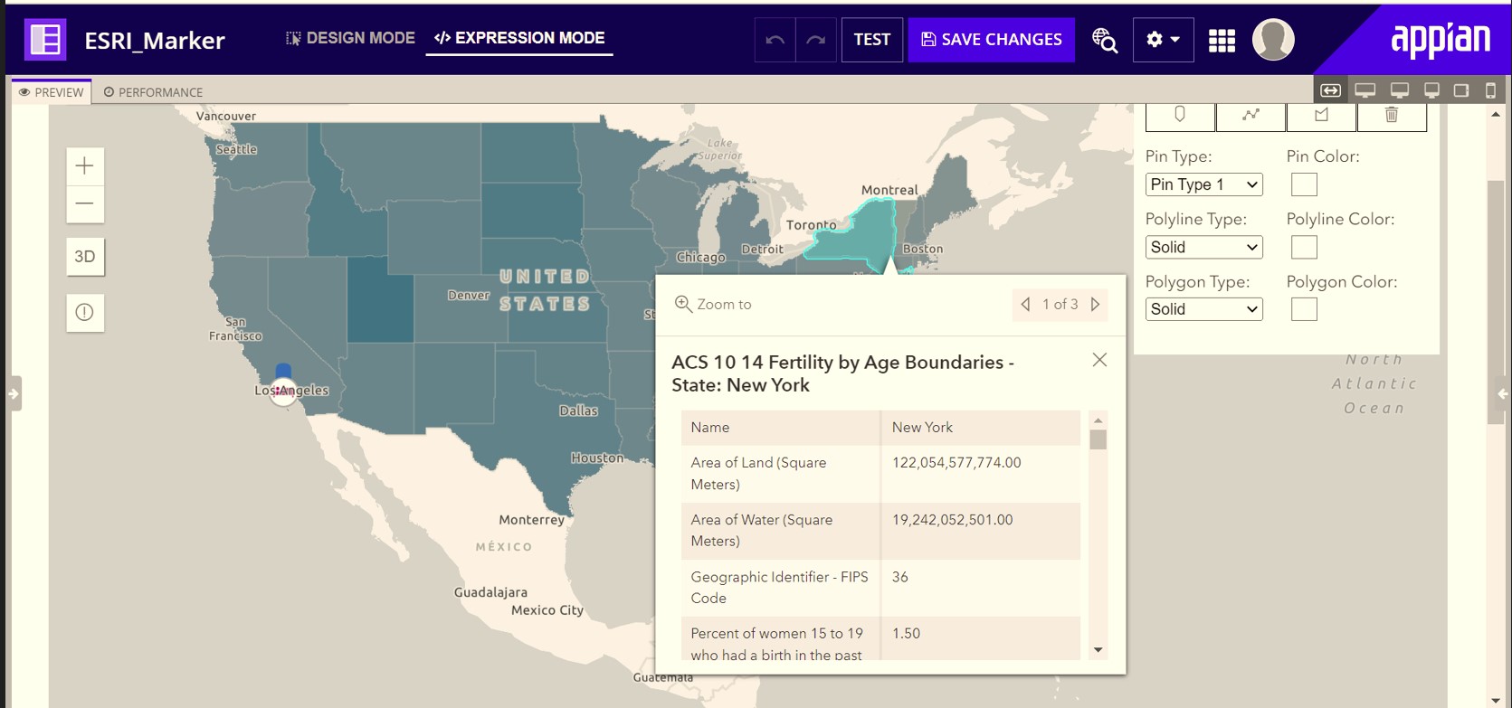Viewport: 1512px width, 708px height.
Task: Open the Performance tab
Action: (153, 92)
